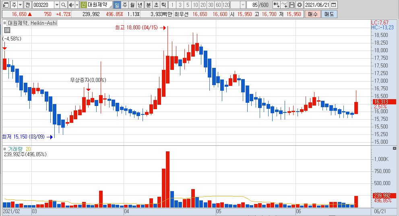Select the 일 daily period tab
The image size is (399, 216).
pyautogui.click(x=117, y=4)
